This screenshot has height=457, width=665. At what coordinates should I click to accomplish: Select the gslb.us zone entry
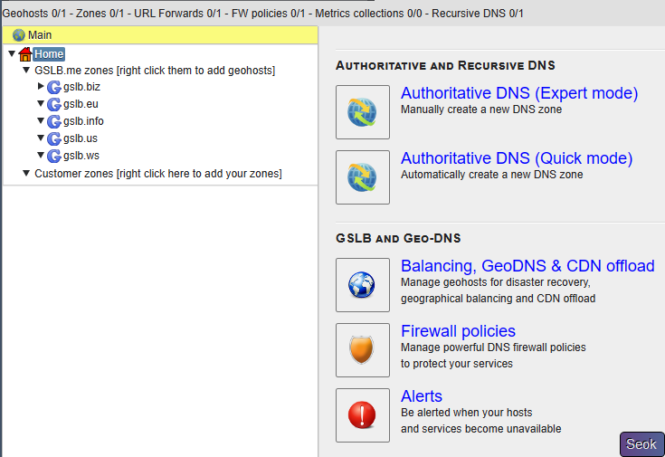(80, 138)
